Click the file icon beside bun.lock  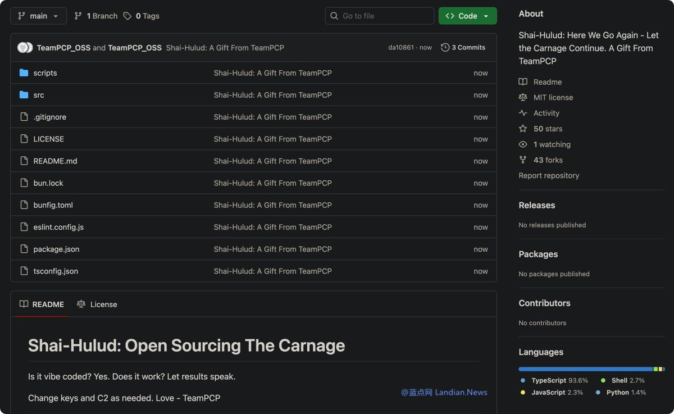tap(24, 183)
